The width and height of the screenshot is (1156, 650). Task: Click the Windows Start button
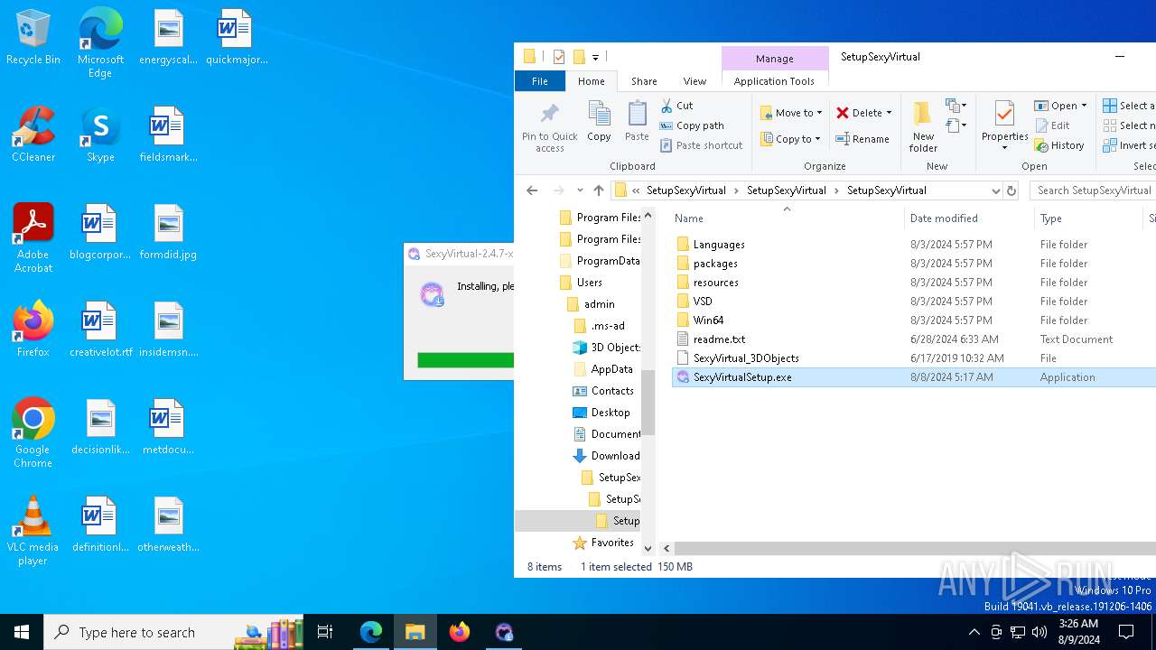[22, 632]
